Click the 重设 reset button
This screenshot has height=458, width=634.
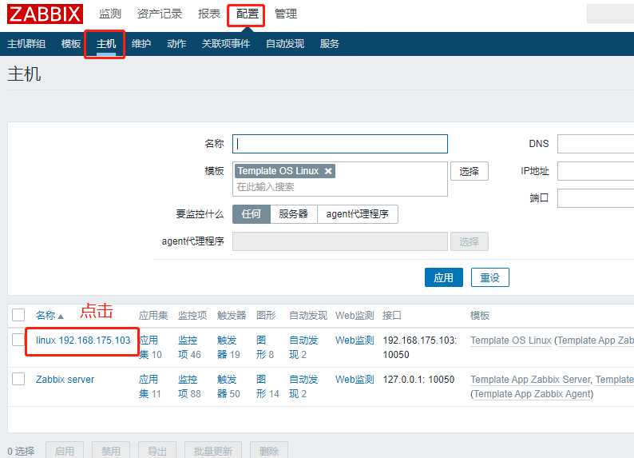(x=489, y=277)
